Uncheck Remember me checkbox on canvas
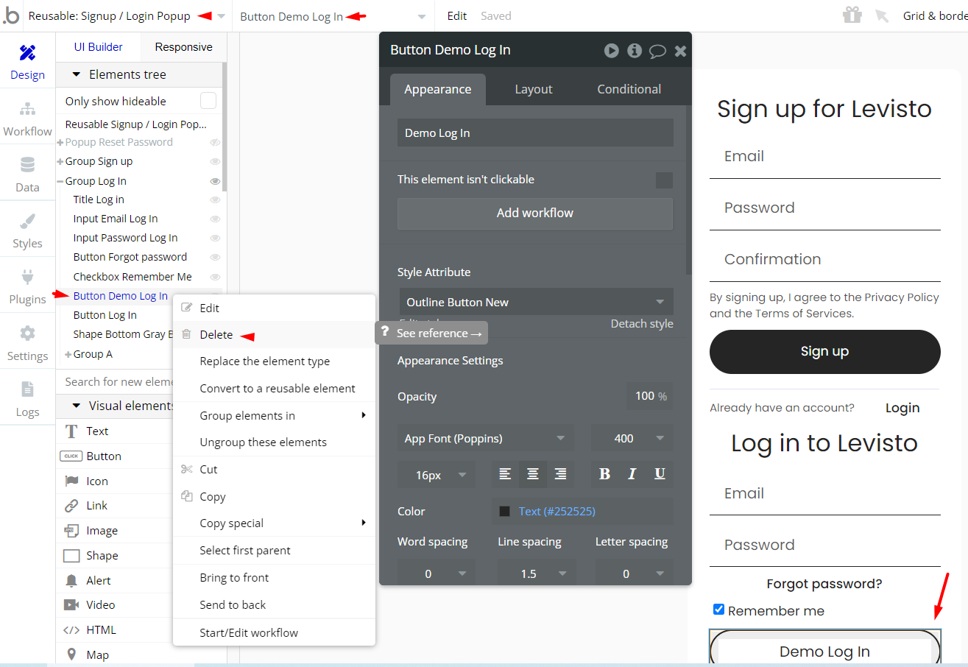 pyautogui.click(x=719, y=610)
